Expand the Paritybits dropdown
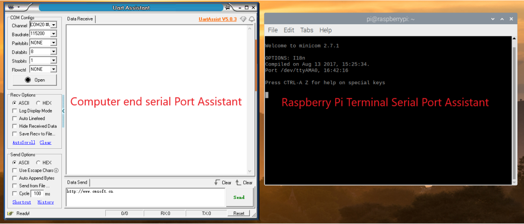Image resolution: width=524 pixels, height=224 pixels. click(53, 43)
